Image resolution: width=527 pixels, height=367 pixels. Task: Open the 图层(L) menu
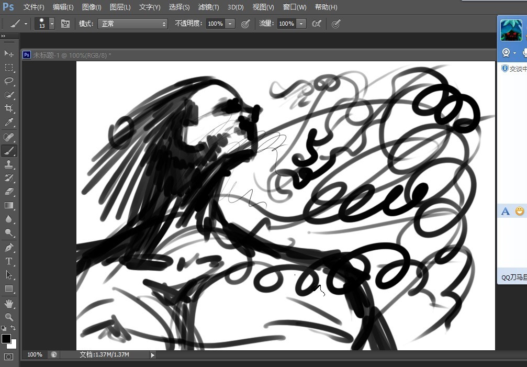(120, 7)
